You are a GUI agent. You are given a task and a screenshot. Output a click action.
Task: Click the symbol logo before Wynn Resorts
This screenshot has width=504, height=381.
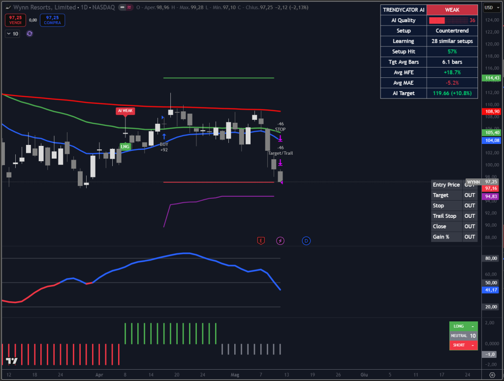[8, 7]
